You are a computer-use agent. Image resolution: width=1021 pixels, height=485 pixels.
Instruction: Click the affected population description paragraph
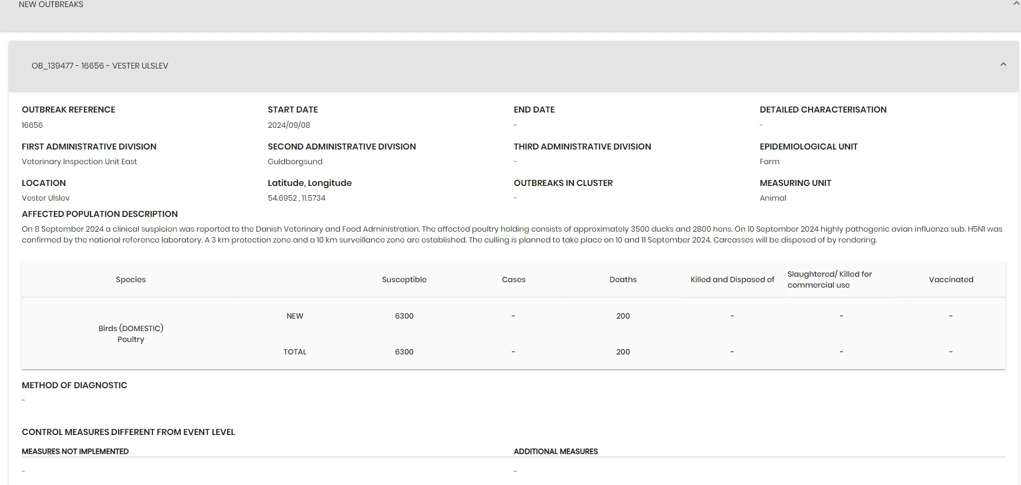coord(512,234)
